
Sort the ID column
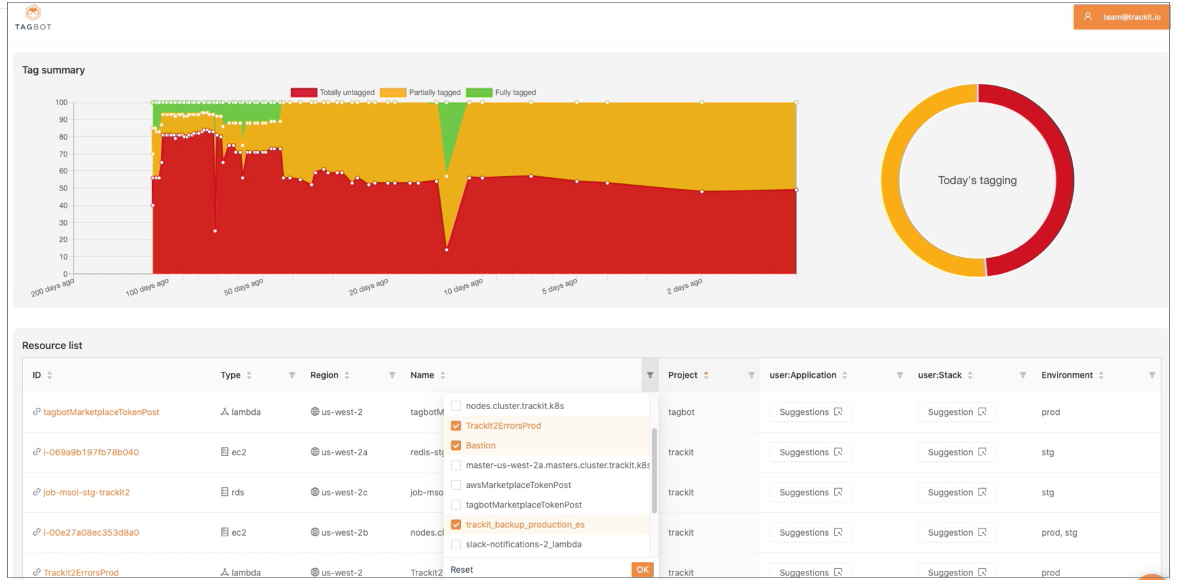pyautogui.click(x=50, y=375)
